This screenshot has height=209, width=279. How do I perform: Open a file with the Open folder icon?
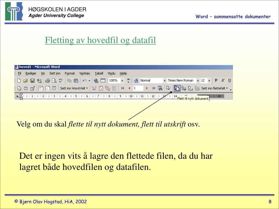[x=26, y=81]
